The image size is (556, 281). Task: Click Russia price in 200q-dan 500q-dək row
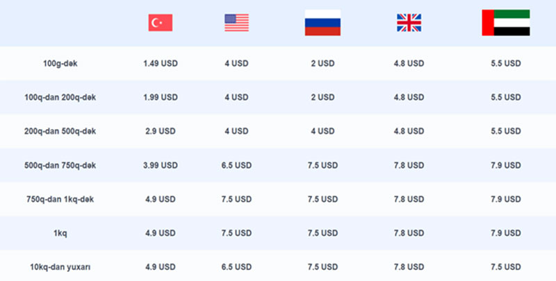pos(322,131)
